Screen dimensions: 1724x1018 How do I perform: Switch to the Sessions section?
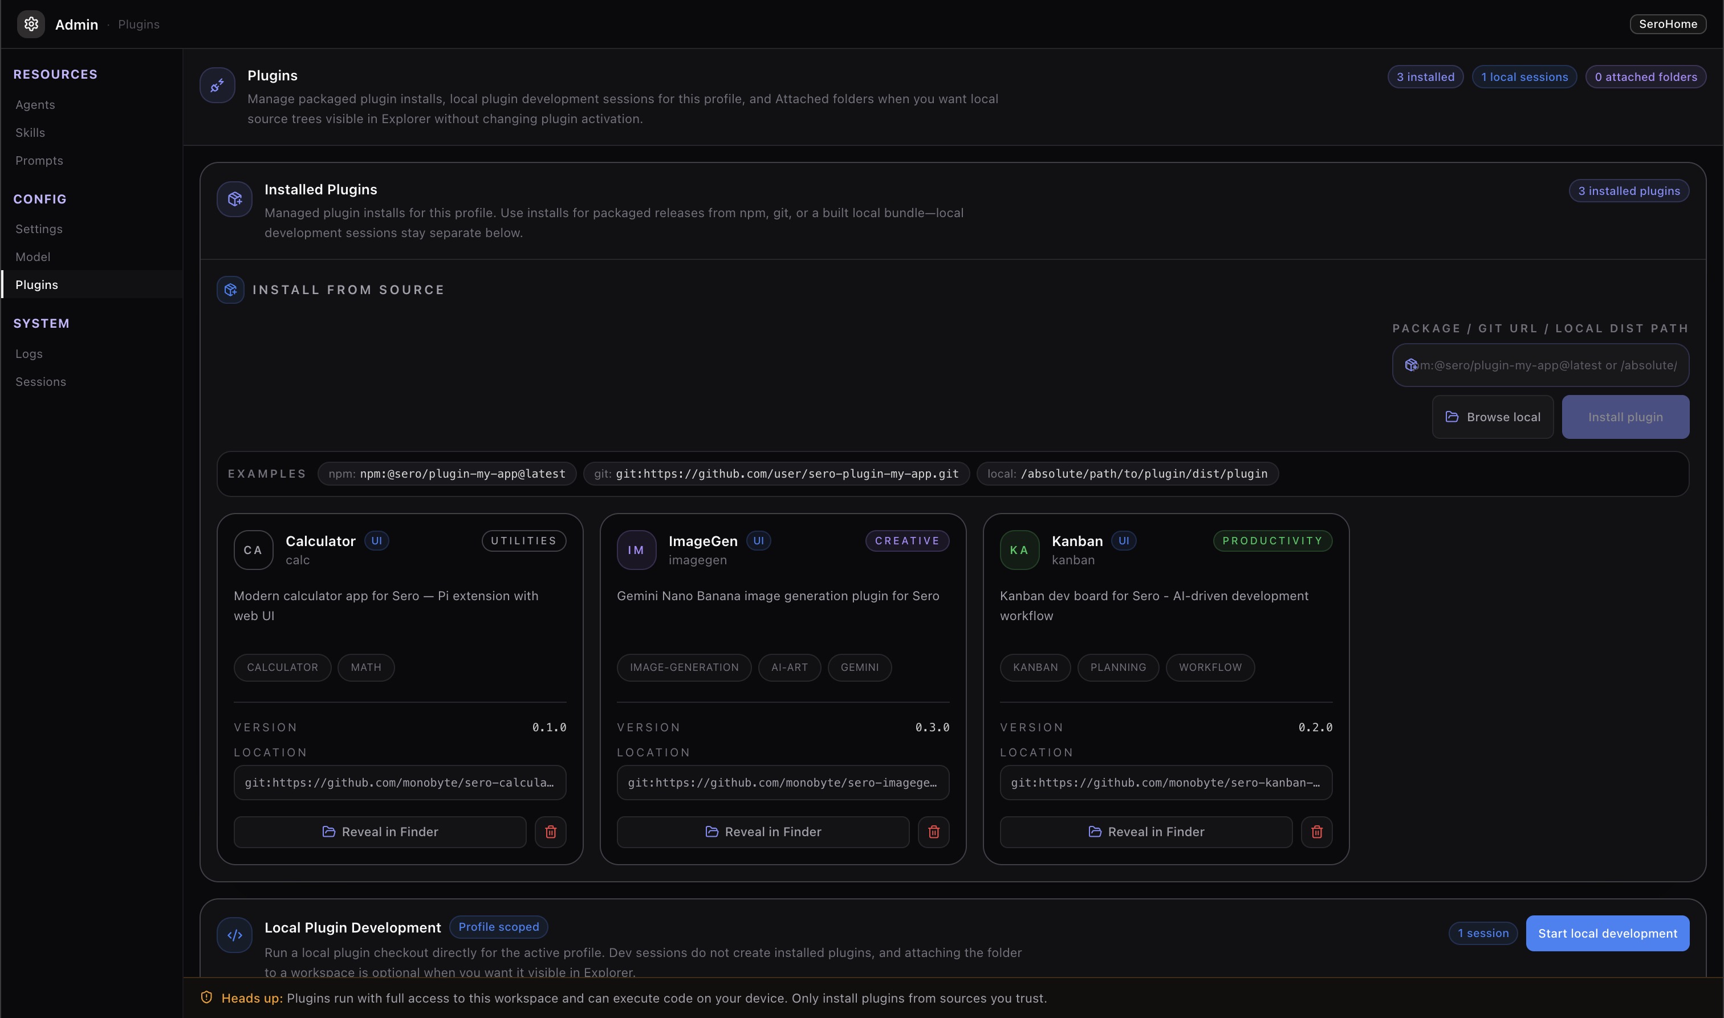click(41, 381)
